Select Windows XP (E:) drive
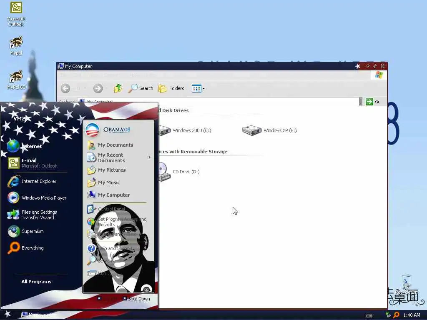This screenshot has width=427, height=320. pos(269,130)
